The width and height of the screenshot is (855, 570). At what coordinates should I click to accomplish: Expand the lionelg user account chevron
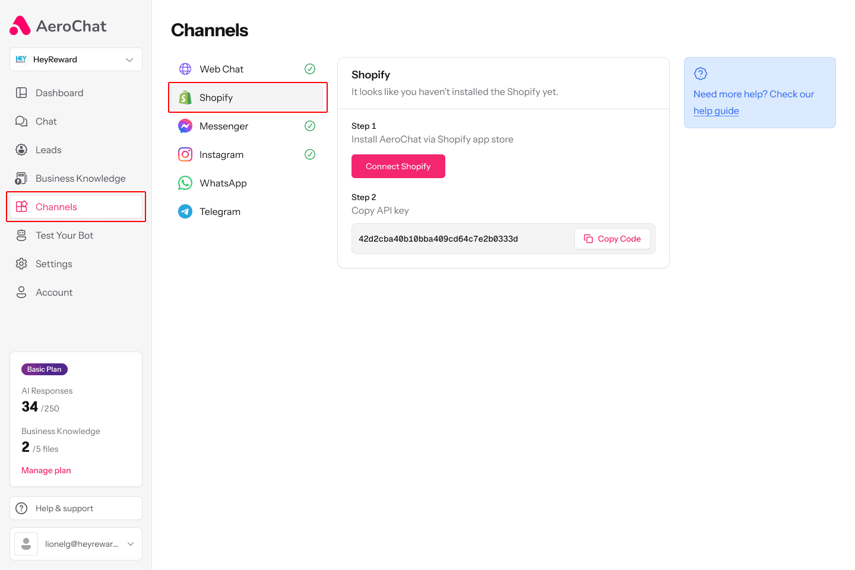coord(131,544)
